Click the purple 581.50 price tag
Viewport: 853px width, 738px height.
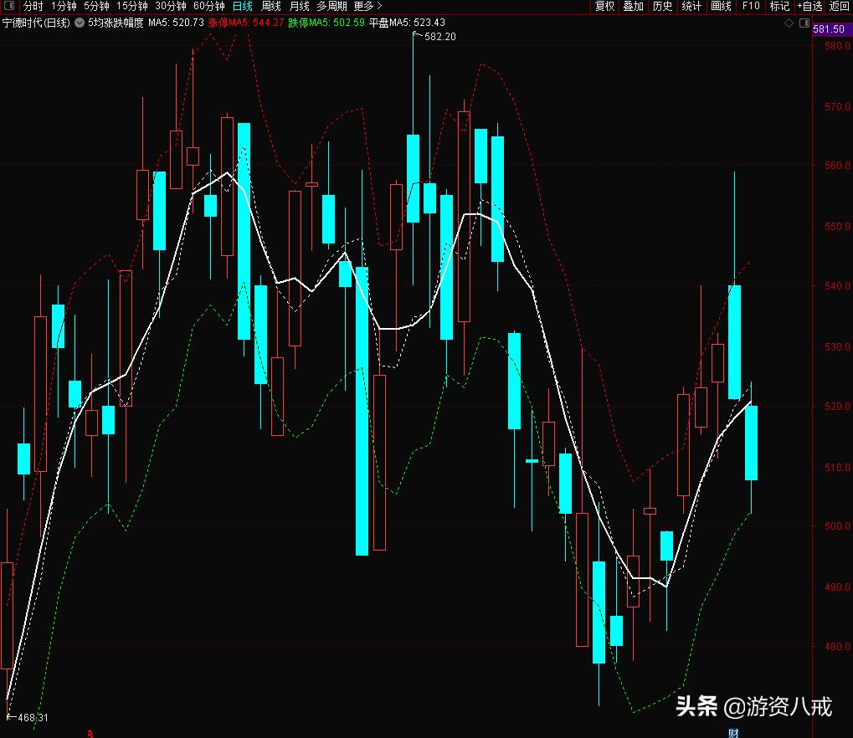click(832, 29)
